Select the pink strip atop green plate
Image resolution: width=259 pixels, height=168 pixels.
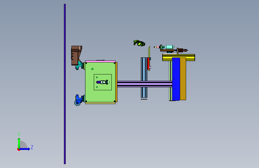point(100,61)
